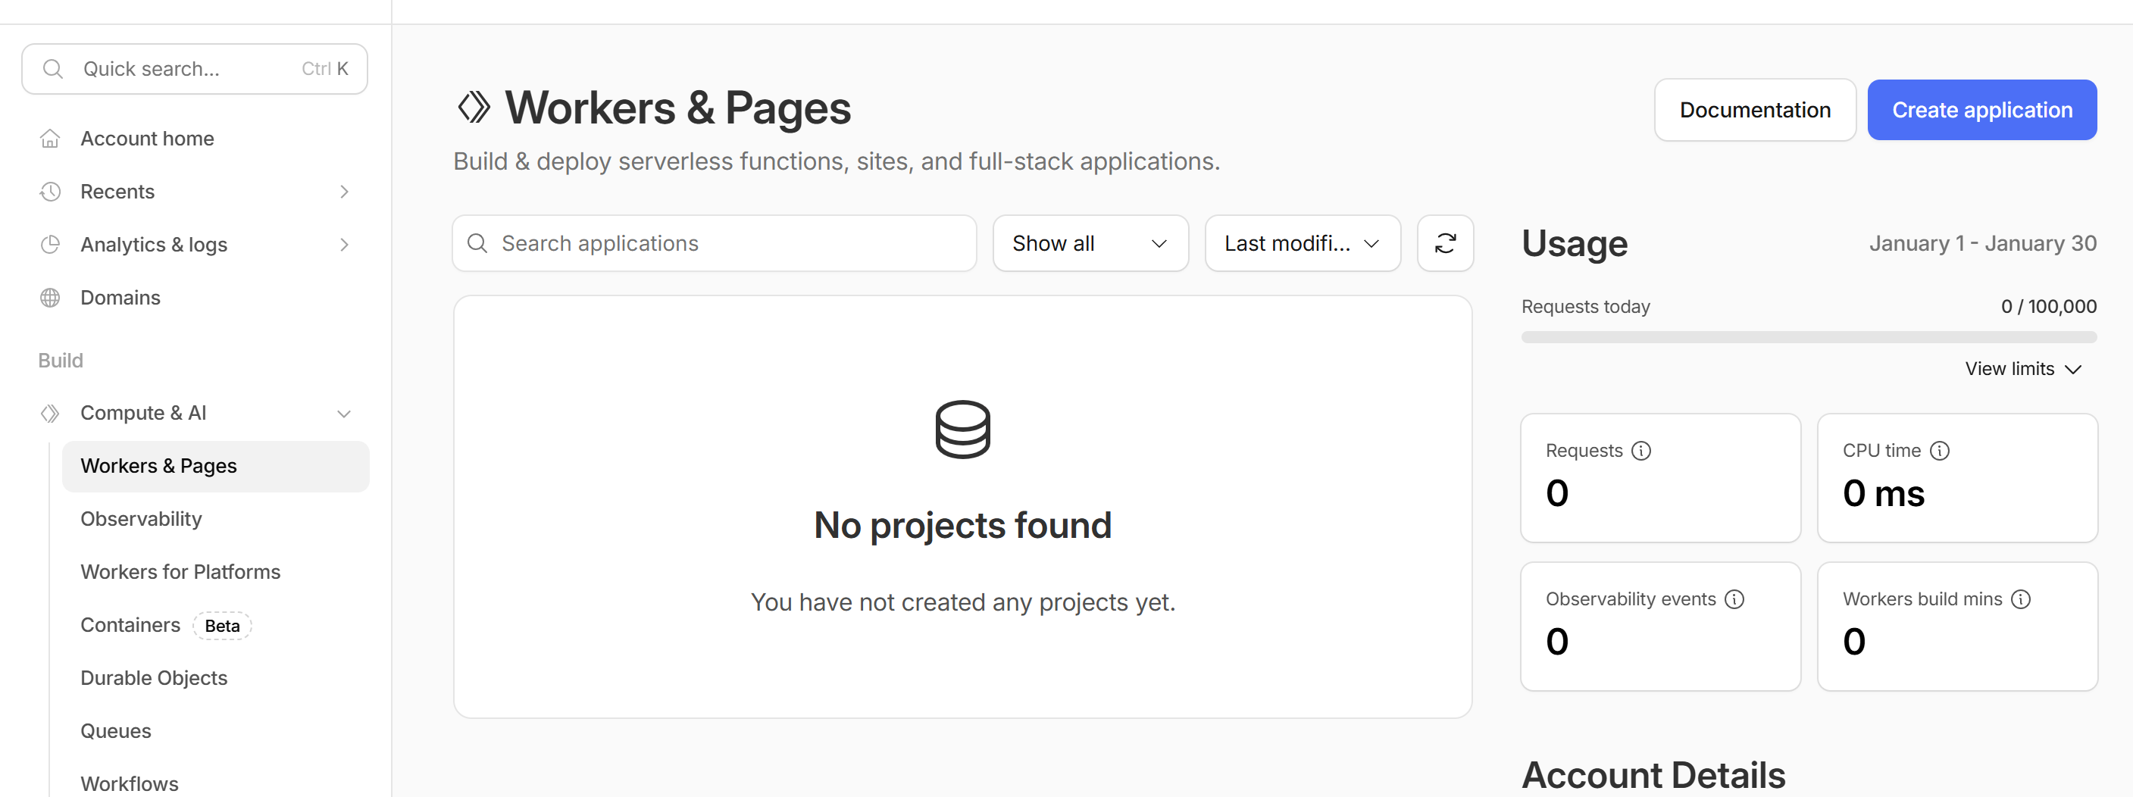Focus the Quick search field
Viewport: 2133px width, 797px height.
click(x=195, y=69)
